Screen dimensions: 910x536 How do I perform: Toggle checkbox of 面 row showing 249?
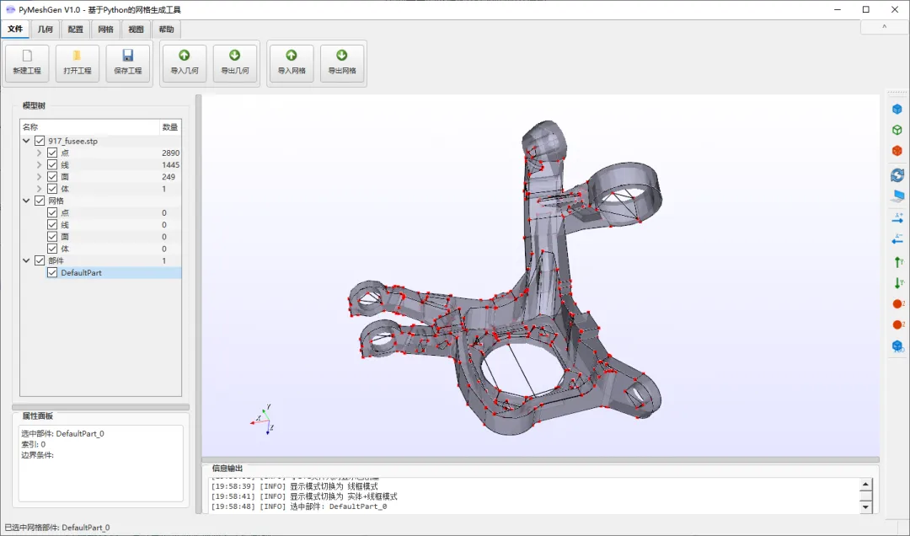pos(52,176)
